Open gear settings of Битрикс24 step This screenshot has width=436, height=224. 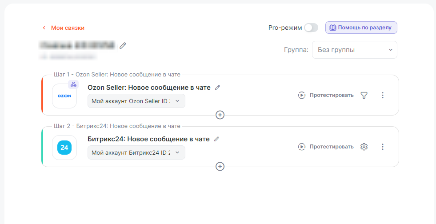click(364, 147)
